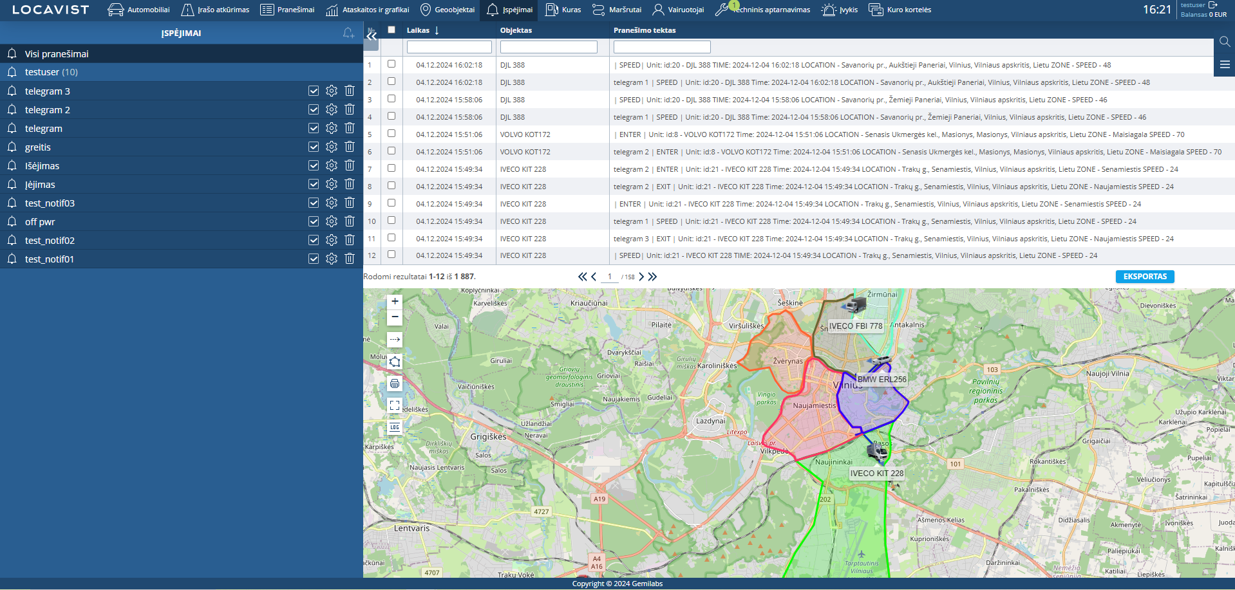Open the Geoobjektai menu
The image size is (1235, 590).
pos(448,10)
